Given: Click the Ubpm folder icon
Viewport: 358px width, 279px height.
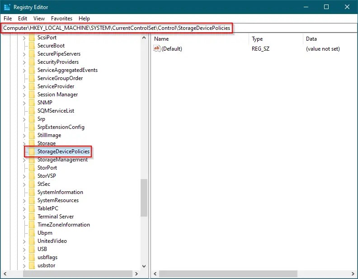Looking at the screenshot, I should pyautogui.click(x=32, y=233).
